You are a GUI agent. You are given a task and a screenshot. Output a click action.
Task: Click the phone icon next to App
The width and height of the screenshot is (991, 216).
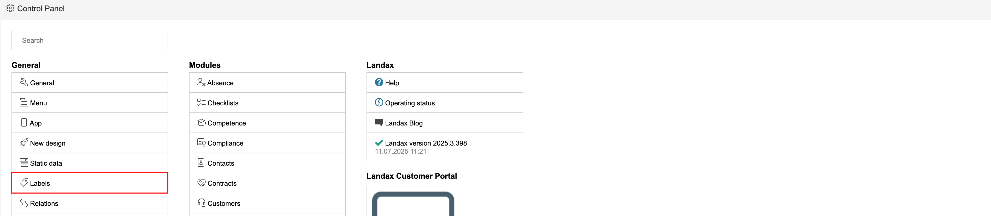pyautogui.click(x=24, y=123)
